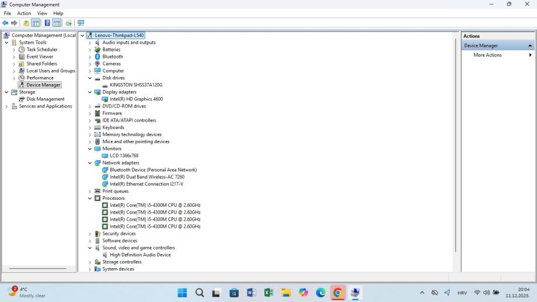The width and height of the screenshot is (537, 302).
Task: Select the LCD 1366x768 monitor entry
Action: pyautogui.click(x=124, y=155)
